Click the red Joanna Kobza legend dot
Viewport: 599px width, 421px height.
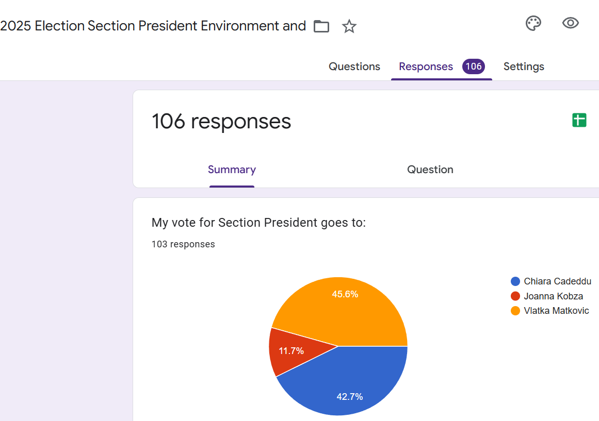click(515, 296)
